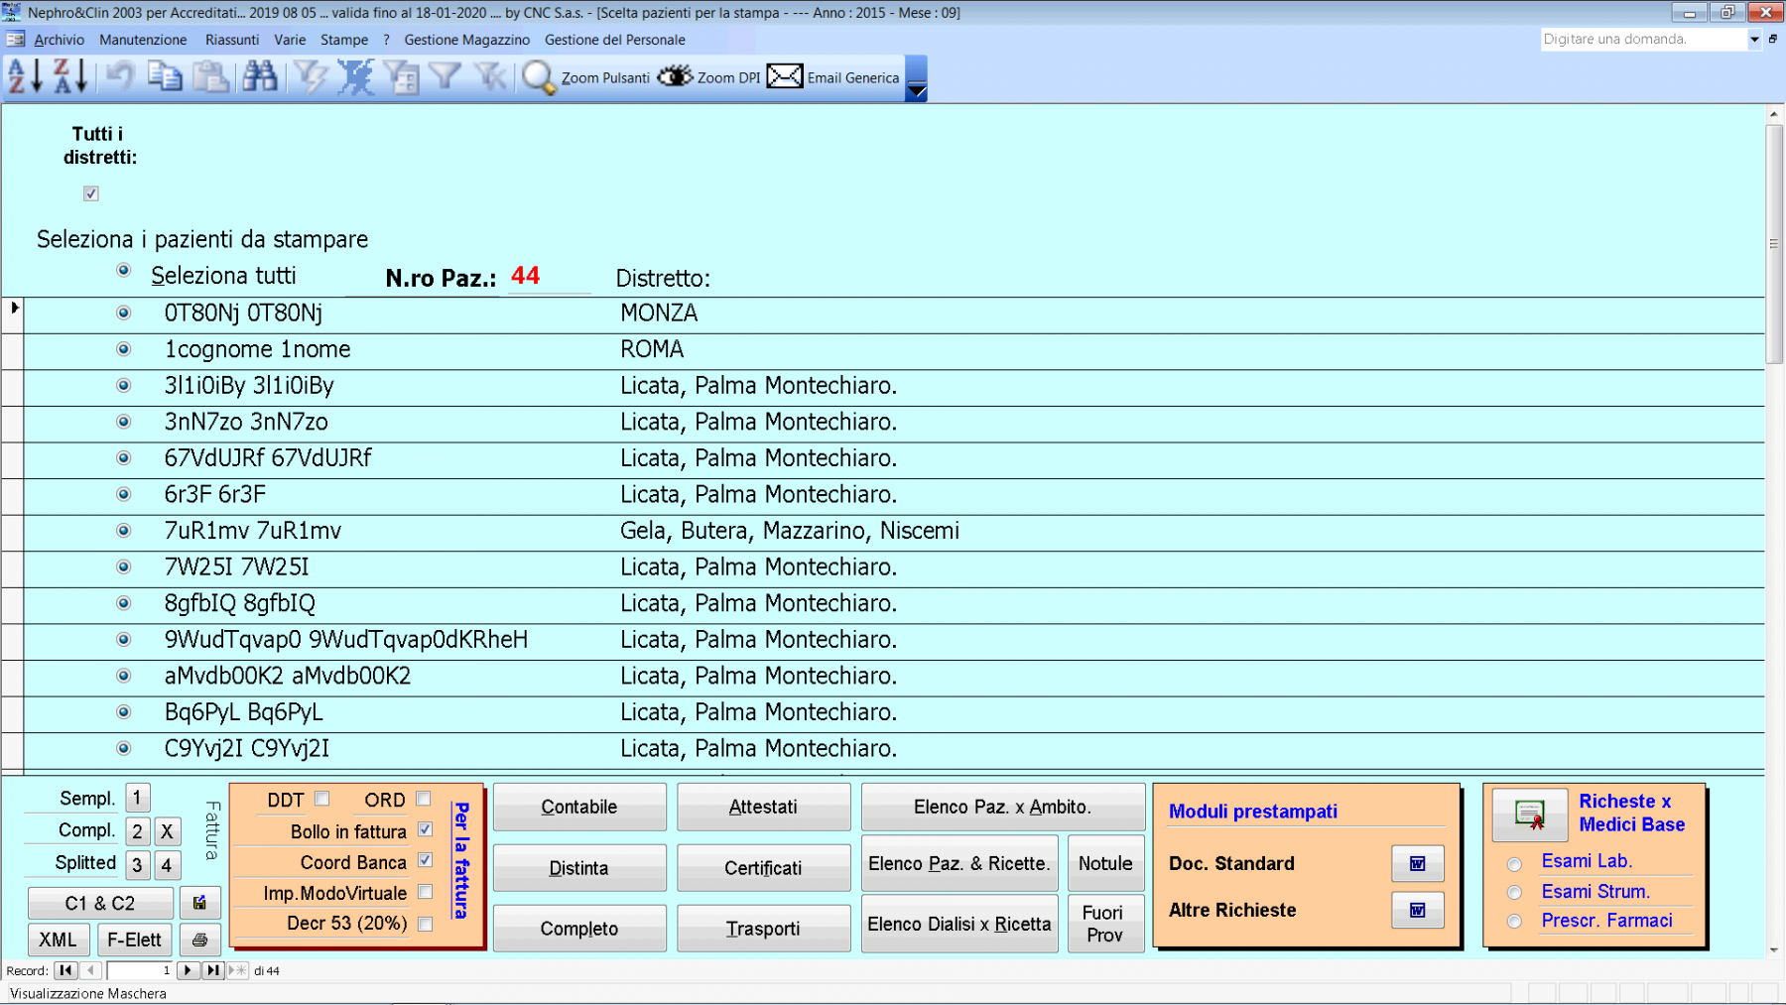Toggle the DDT checkbox
Viewport: 1786px width, 1005px height.
321,799
